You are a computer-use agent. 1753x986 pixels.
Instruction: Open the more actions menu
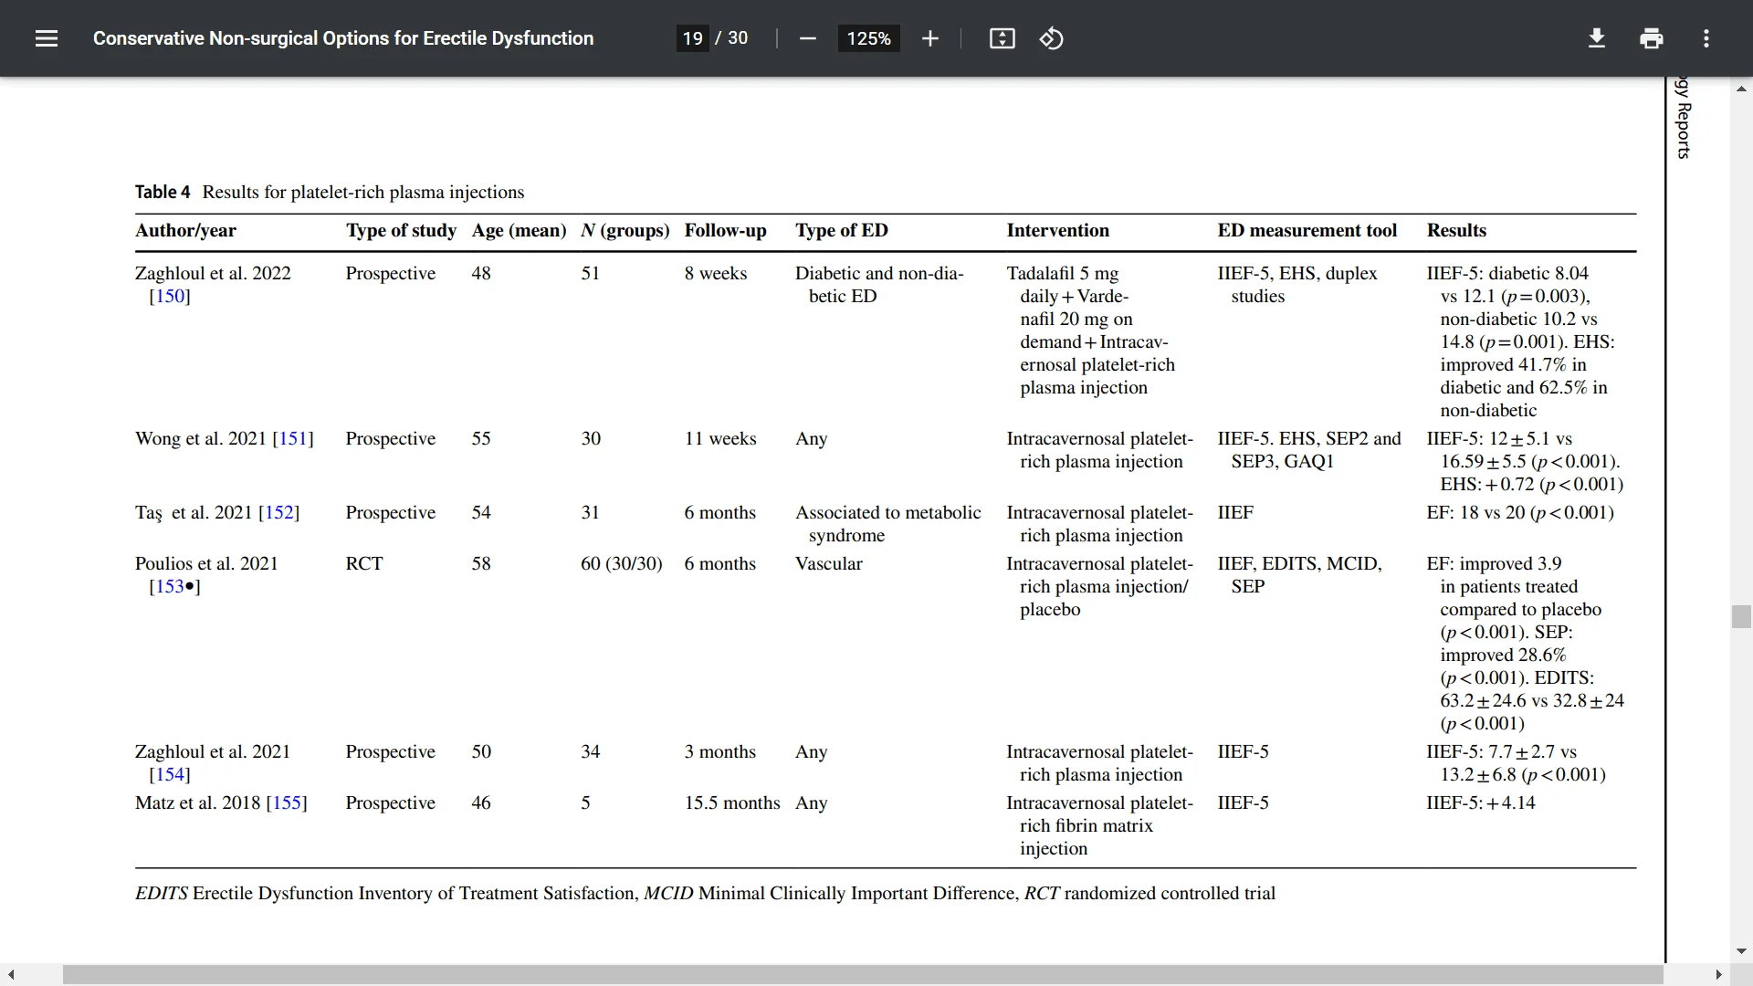tap(1706, 38)
